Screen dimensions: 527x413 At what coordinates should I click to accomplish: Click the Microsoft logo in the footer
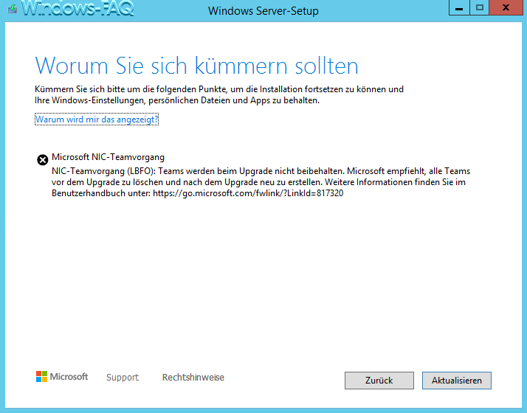(62, 377)
